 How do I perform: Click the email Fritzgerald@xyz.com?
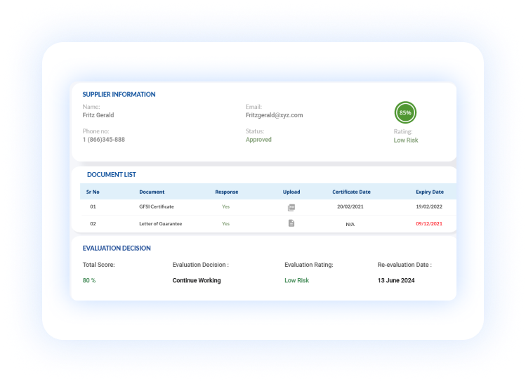[274, 115]
